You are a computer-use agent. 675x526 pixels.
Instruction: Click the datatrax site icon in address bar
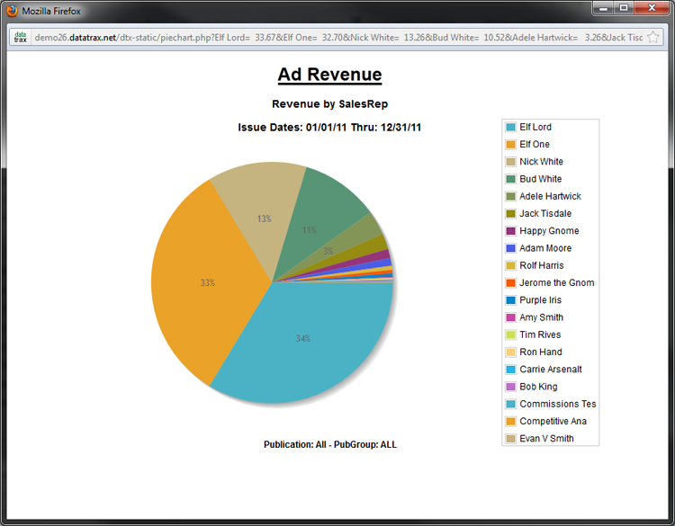point(20,37)
